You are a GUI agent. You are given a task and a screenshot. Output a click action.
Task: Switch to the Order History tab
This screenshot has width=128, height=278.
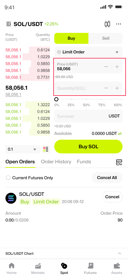(x=56, y=162)
